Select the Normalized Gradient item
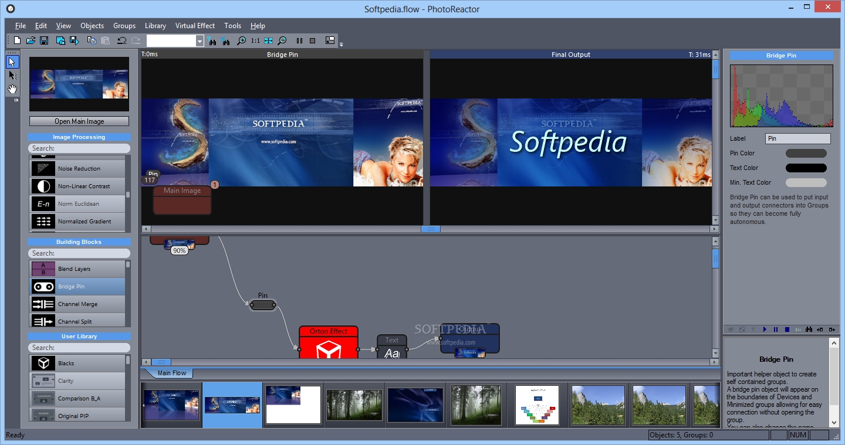Image resolution: width=845 pixels, height=445 pixels. coord(77,221)
